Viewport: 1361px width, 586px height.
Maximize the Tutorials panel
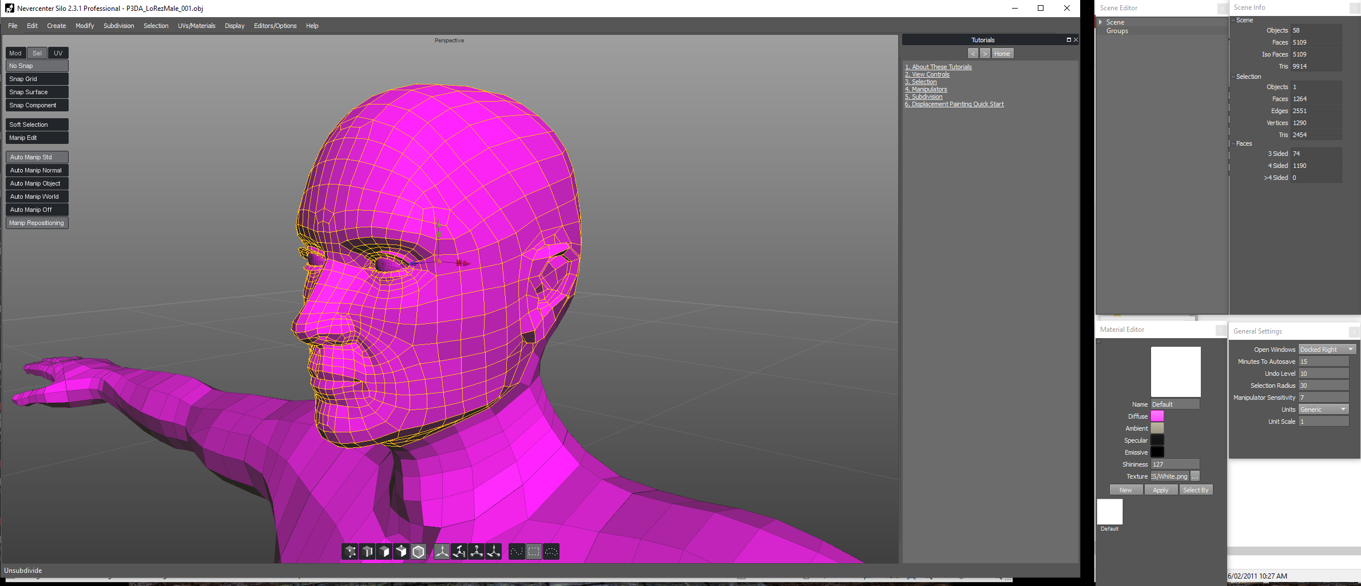[1068, 40]
